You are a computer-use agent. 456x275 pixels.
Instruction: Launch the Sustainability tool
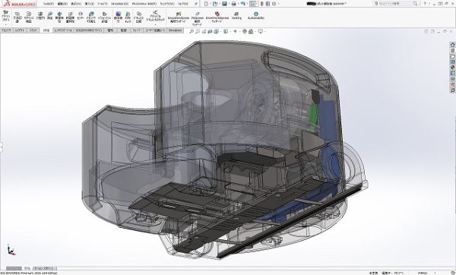[x=256, y=16]
